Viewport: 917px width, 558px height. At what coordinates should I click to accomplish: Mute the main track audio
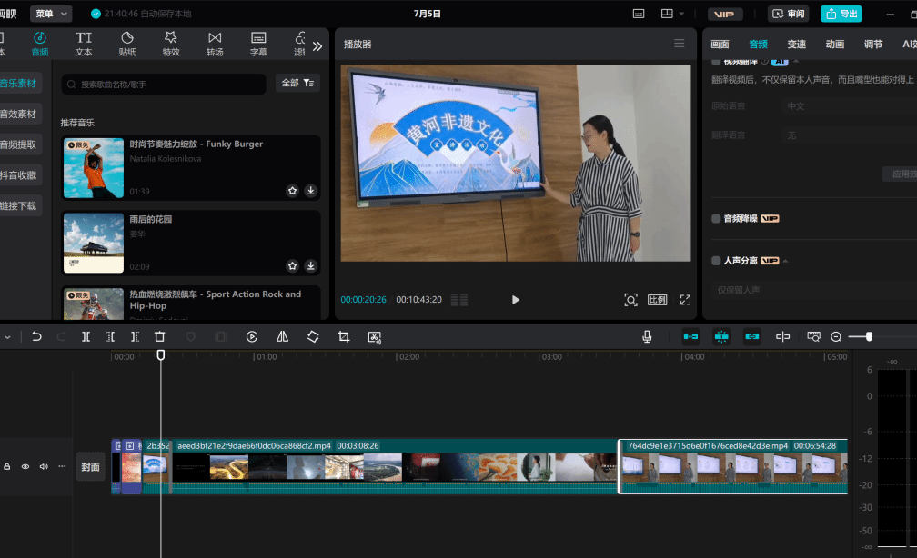point(44,466)
